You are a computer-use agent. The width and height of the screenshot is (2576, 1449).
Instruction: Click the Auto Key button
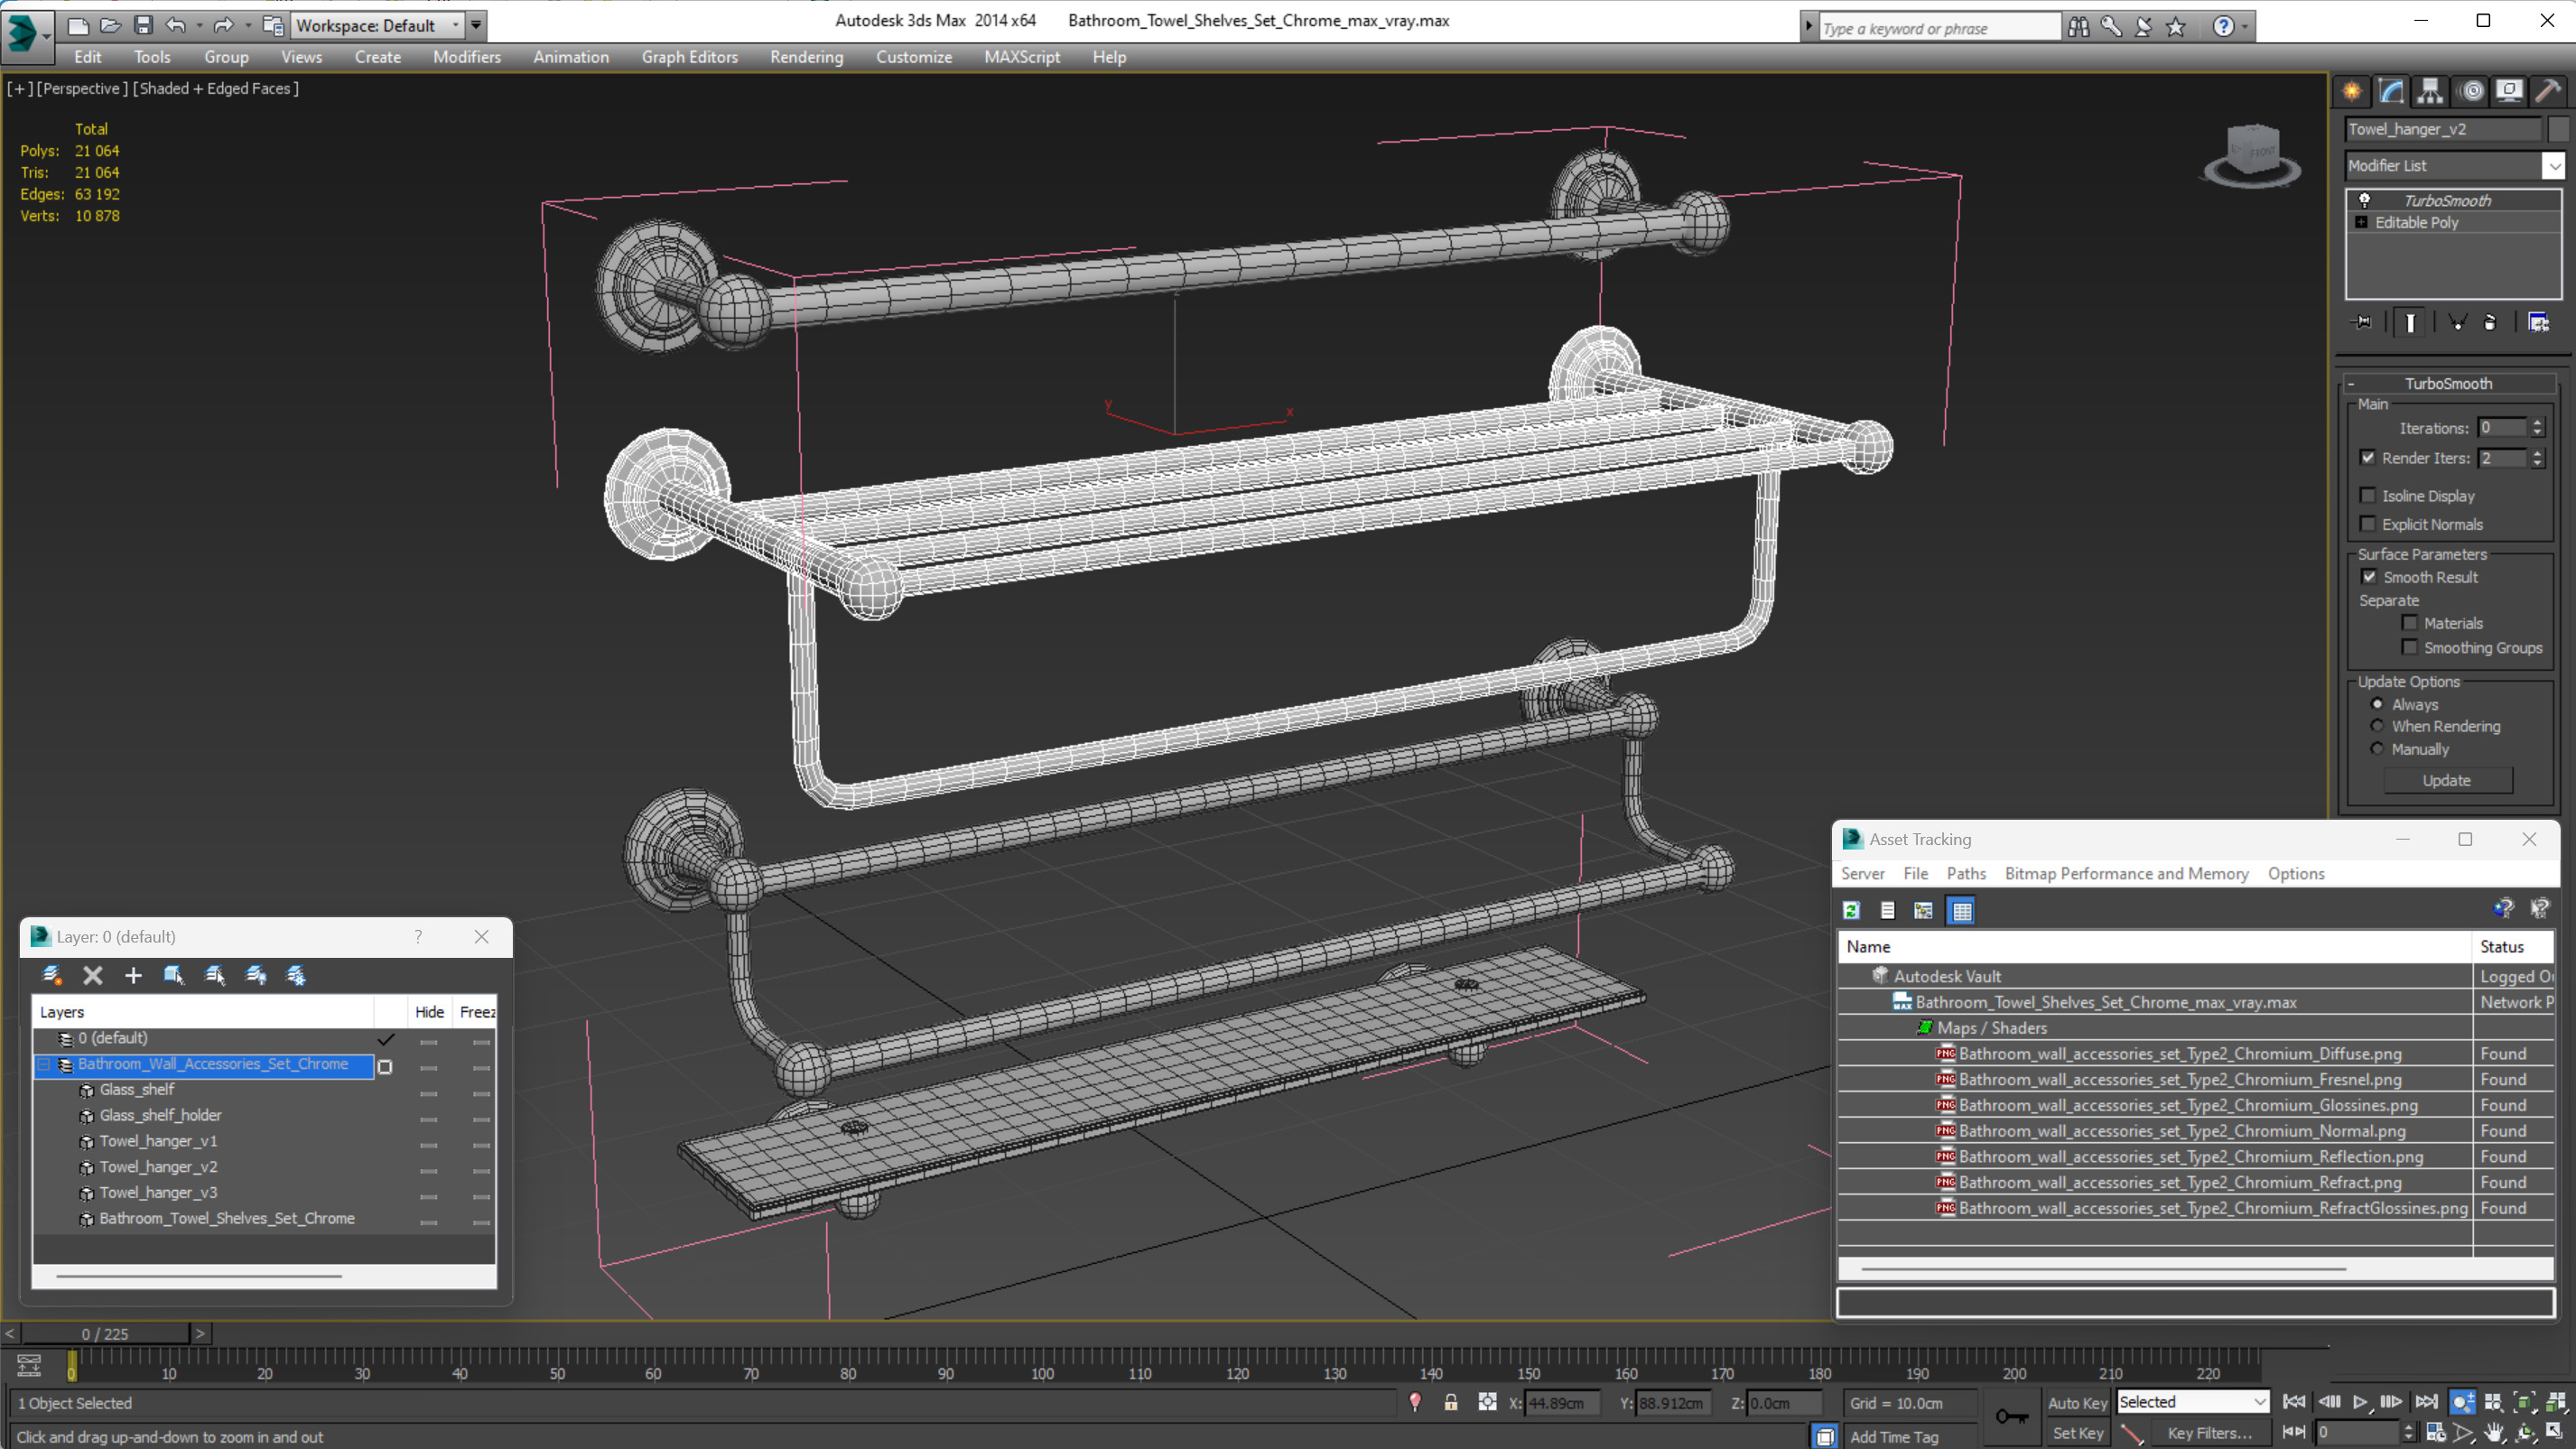2077,1403
